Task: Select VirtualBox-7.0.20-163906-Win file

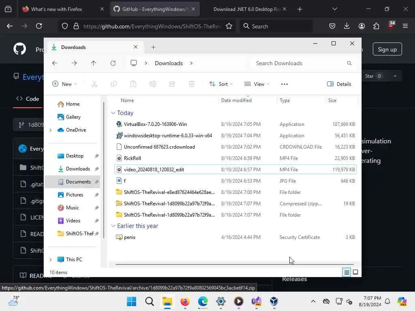Action: (x=235, y=124)
